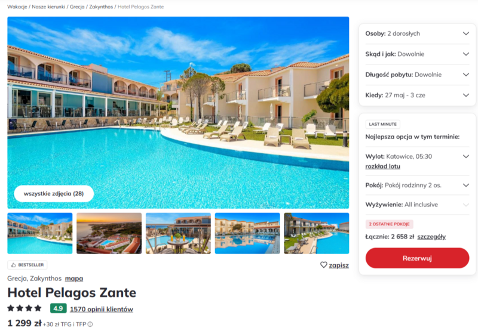Click the red Rezerwuj button
Screen dimensions: 478x331
point(417,258)
